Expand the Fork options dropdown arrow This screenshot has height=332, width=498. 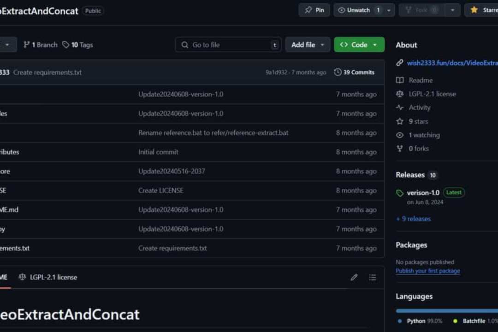click(452, 10)
